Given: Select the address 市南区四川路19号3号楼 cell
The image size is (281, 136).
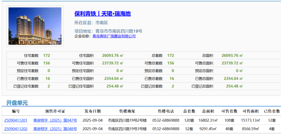Looking at the screenshot, I should tap(127, 129).
